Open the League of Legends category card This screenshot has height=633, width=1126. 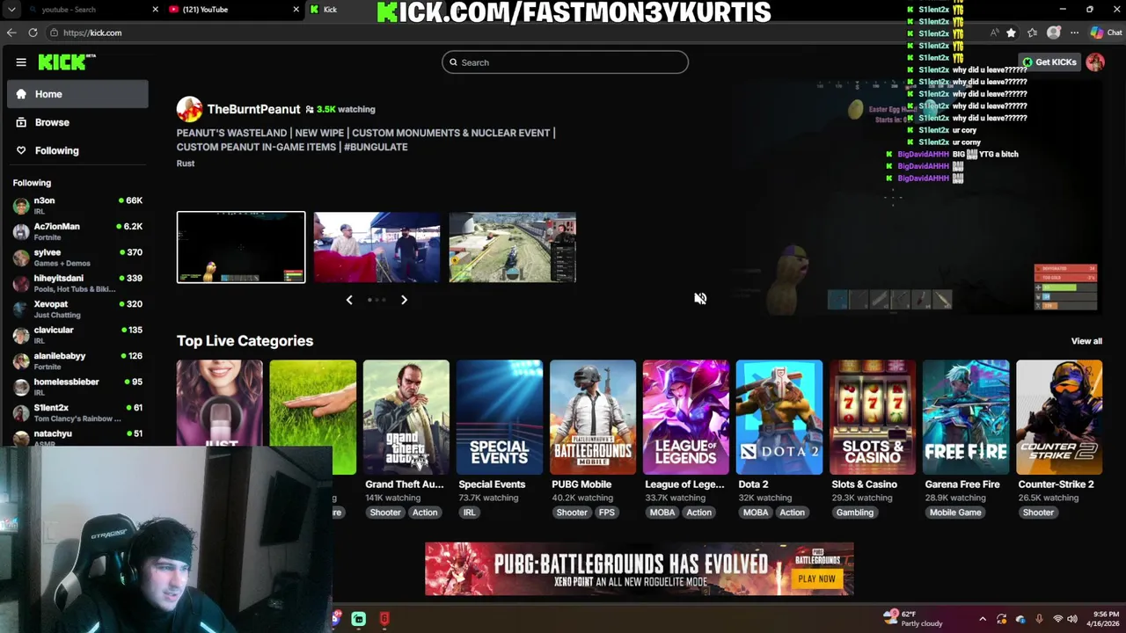tap(686, 418)
